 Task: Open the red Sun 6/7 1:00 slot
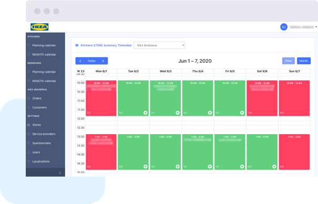point(294,152)
